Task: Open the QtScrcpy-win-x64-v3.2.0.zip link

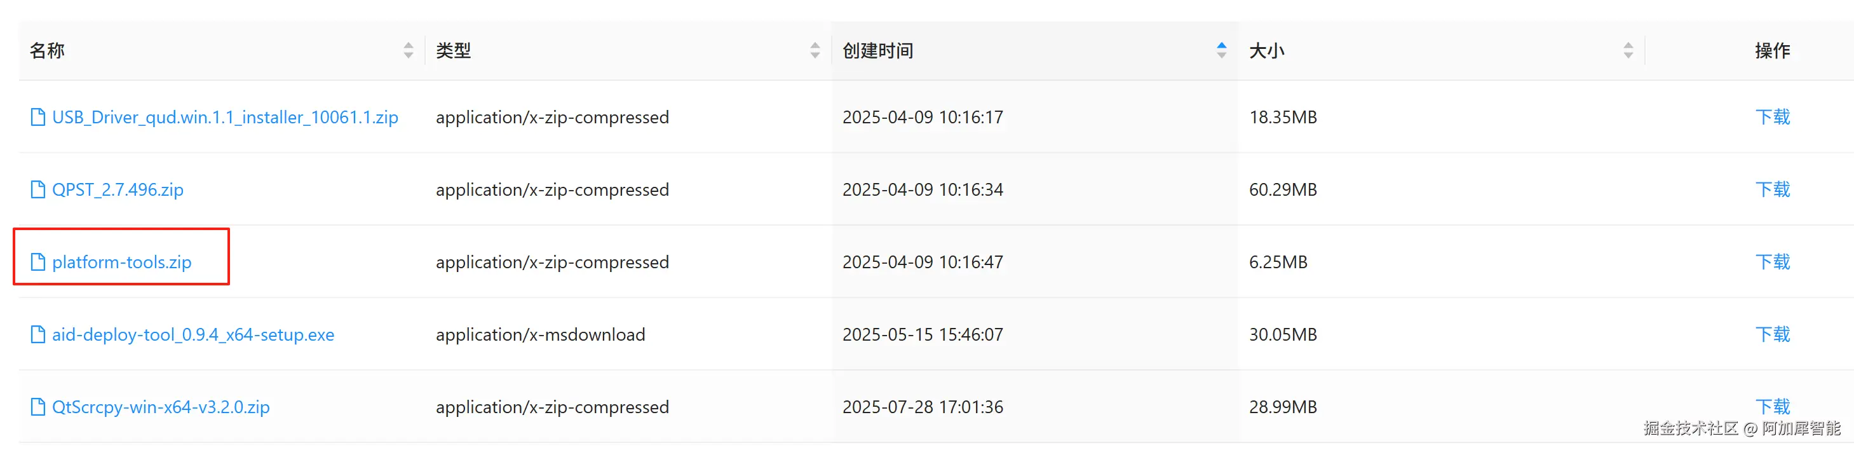Action: [161, 407]
